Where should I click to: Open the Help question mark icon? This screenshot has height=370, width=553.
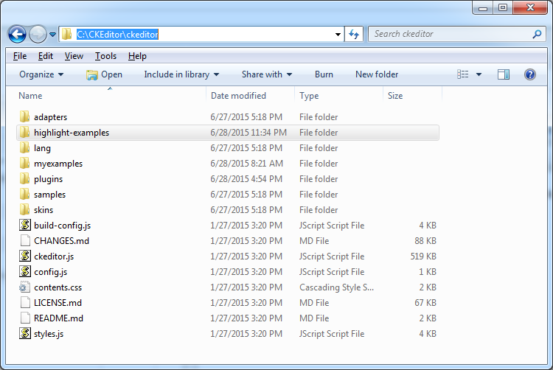click(x=529, y=74)
